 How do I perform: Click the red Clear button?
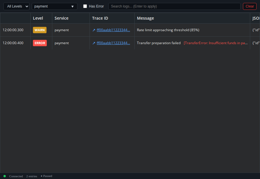[x=250, y=6]
